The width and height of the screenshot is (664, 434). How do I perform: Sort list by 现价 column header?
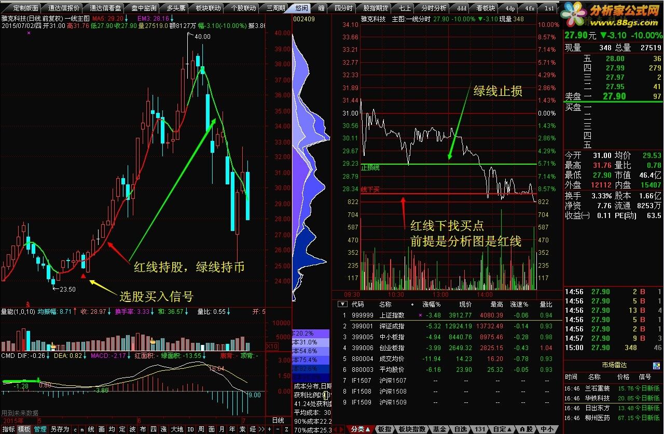(465, 305)
